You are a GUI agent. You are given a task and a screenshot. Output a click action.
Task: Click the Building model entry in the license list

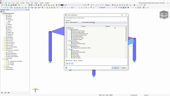tap(76, 46)
